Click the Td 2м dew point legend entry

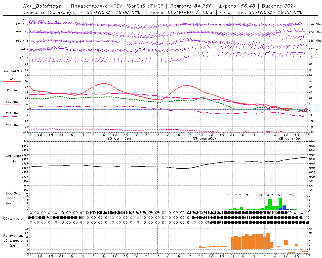click(12, 90)
